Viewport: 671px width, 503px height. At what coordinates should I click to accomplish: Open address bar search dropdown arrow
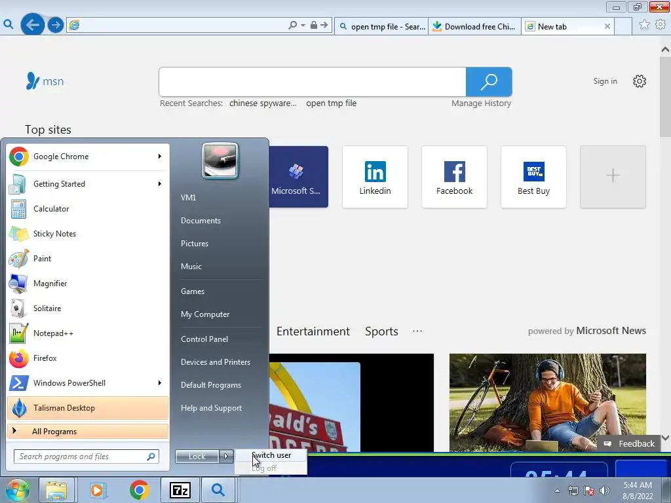(x=303, y=26)
